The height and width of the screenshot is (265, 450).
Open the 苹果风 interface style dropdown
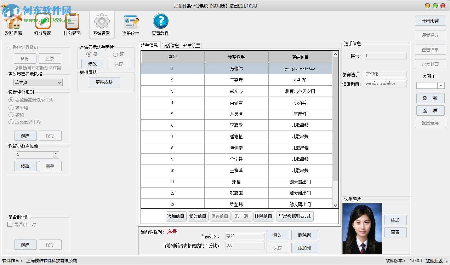tap(38, 82)
